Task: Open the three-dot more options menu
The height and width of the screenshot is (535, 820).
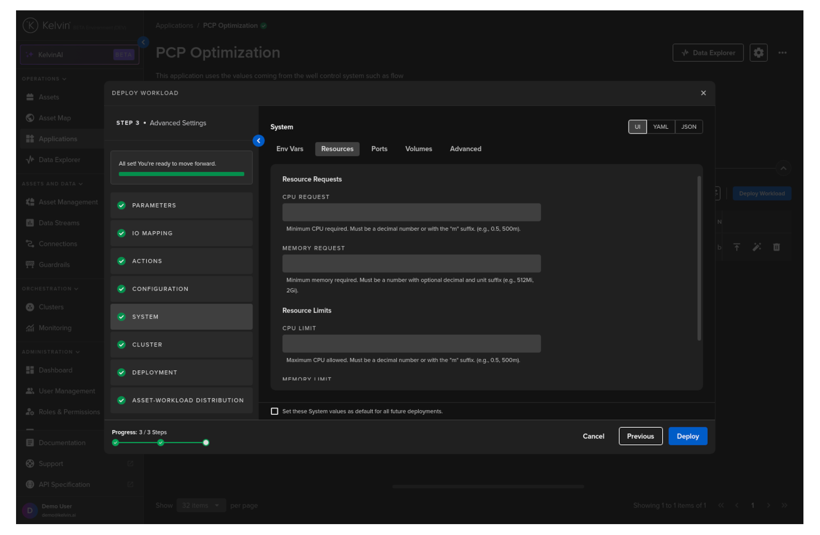Action: tap(782, 53)
